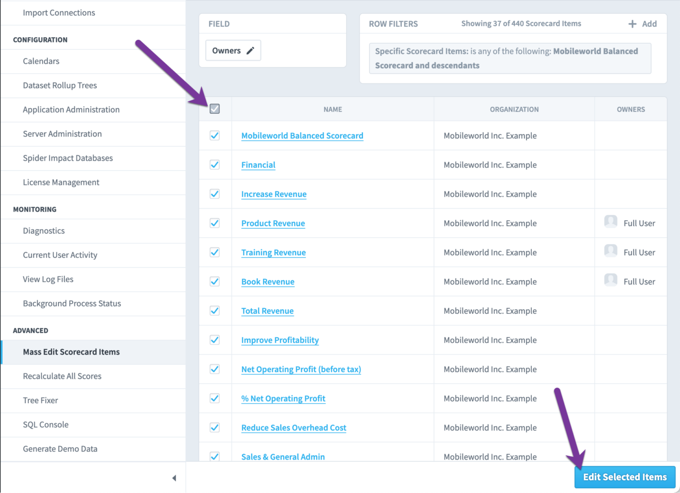Viewport: 680px width, 493px height.
Task: Click the Edit Selected Items button
Action: (624, 477)
